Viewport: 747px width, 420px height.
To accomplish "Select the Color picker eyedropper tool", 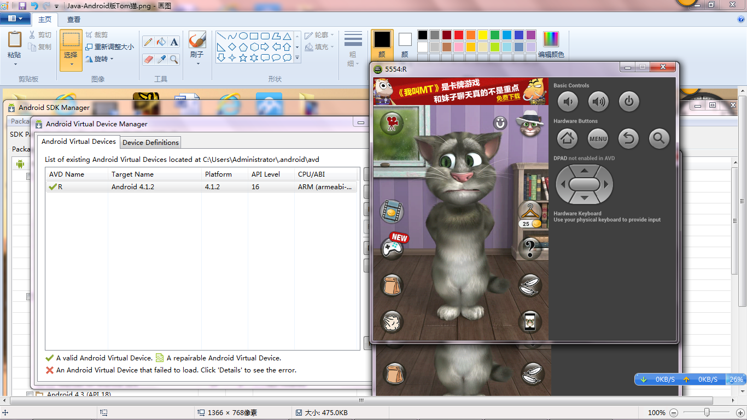I will coord(161,59).
